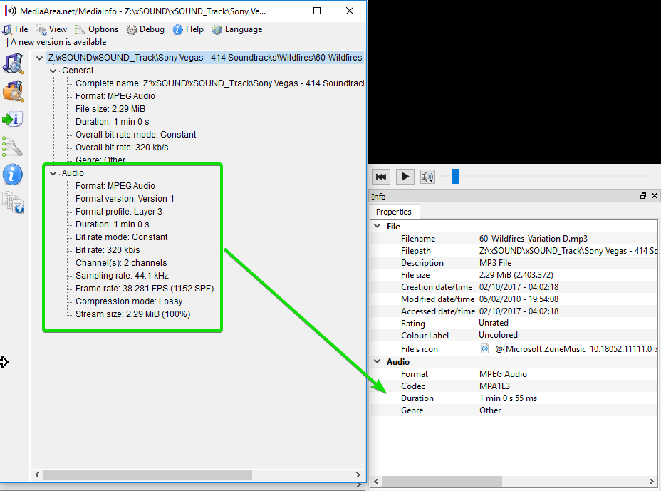Image resolution: width=661 pixels, height=491 pixels.
Task: Click Properties panel horizontal scrollbar right arrow
Action: [x=652, y=481]
